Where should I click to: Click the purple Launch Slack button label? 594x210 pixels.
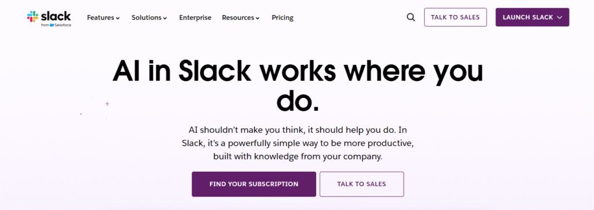[528, 17]
